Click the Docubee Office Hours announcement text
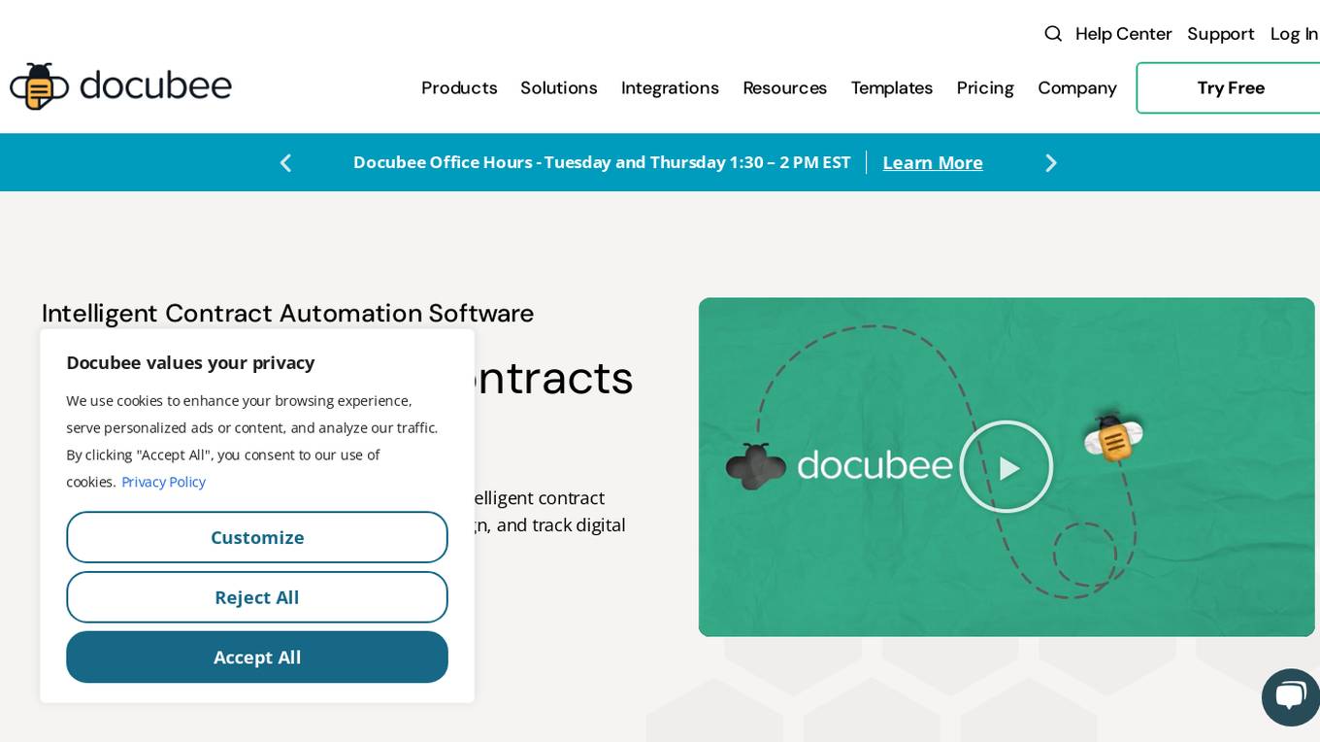1320x742 pixels. [x=602, y=162]
